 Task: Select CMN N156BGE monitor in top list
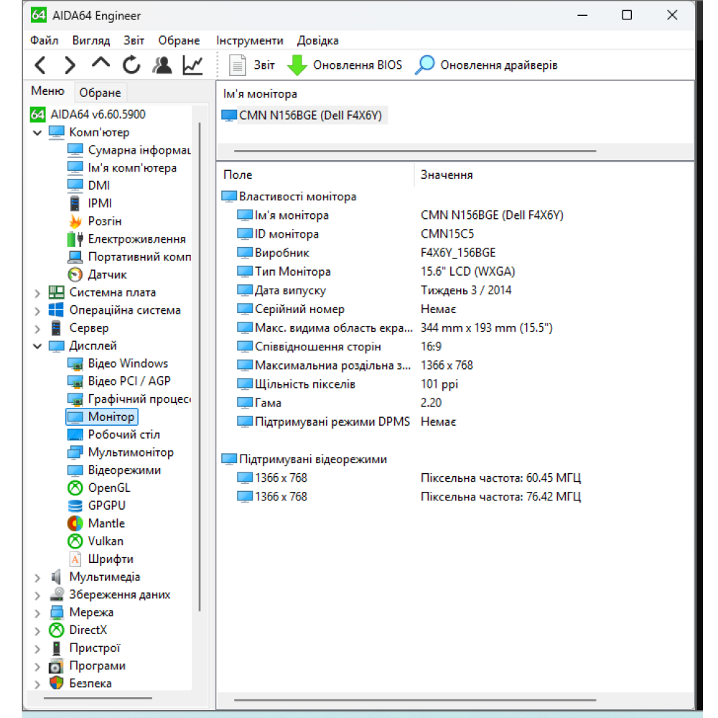click(x=303, y=116)
